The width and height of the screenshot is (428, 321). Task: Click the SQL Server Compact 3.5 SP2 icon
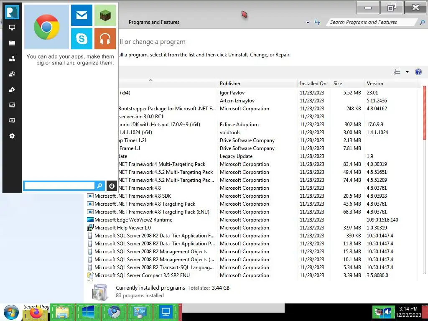pyautogui.click(x=90, y=275)
